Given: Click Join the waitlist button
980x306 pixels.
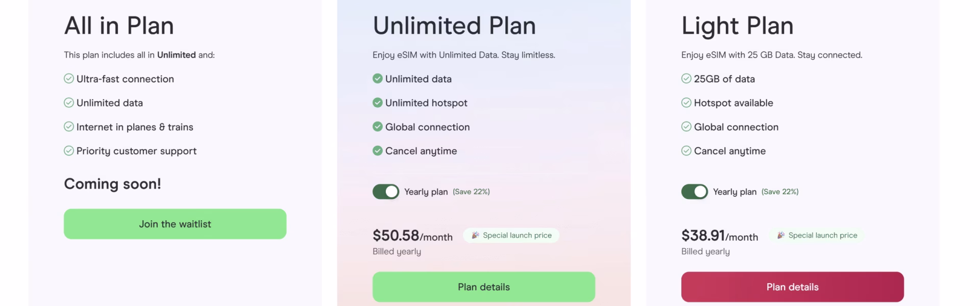Looking at the screenshot, I should tap(175, 224).
